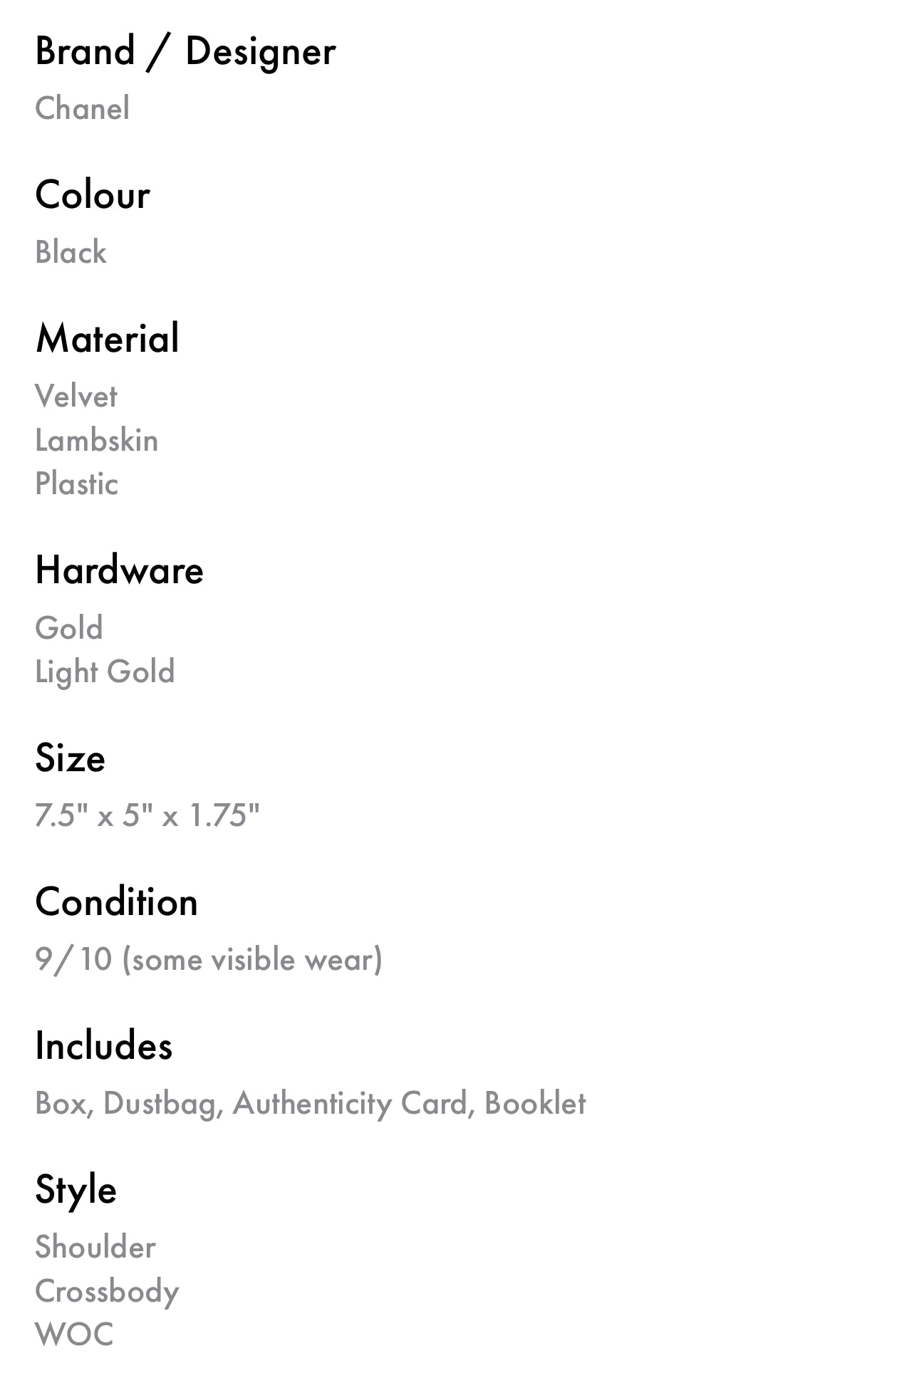Select the 'Light Gold' hardware entry
Screen dimensions: 919x1390
(x=105, y=672)
